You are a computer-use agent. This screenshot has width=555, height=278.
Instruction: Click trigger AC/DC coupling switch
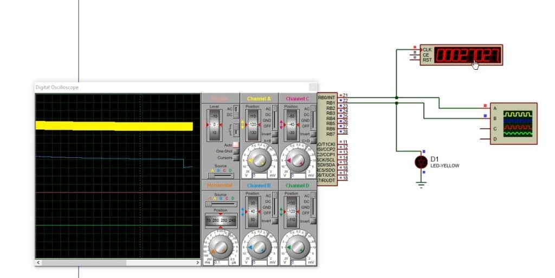(x=236, y=111)
